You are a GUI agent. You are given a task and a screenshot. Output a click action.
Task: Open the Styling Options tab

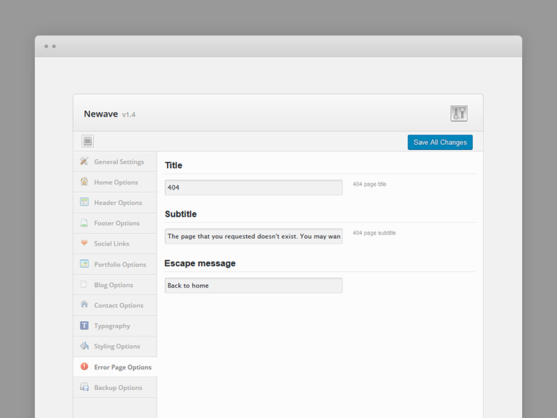115,346
